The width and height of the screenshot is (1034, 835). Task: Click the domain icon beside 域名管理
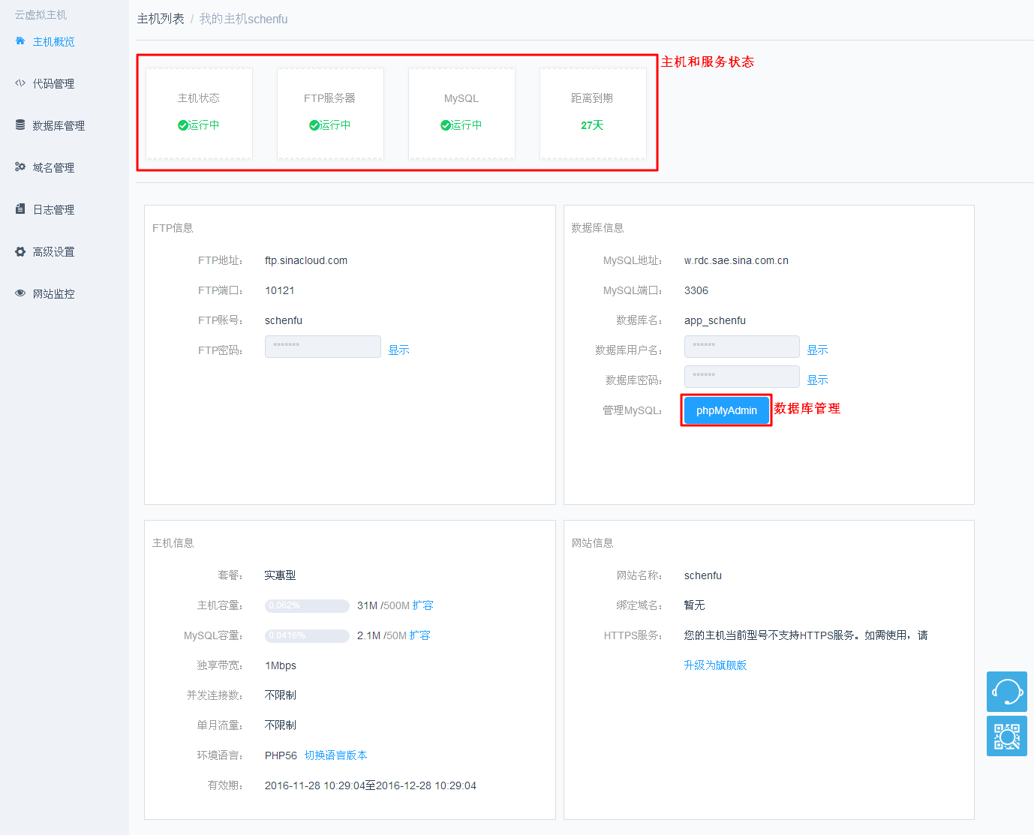coord(20,167)
